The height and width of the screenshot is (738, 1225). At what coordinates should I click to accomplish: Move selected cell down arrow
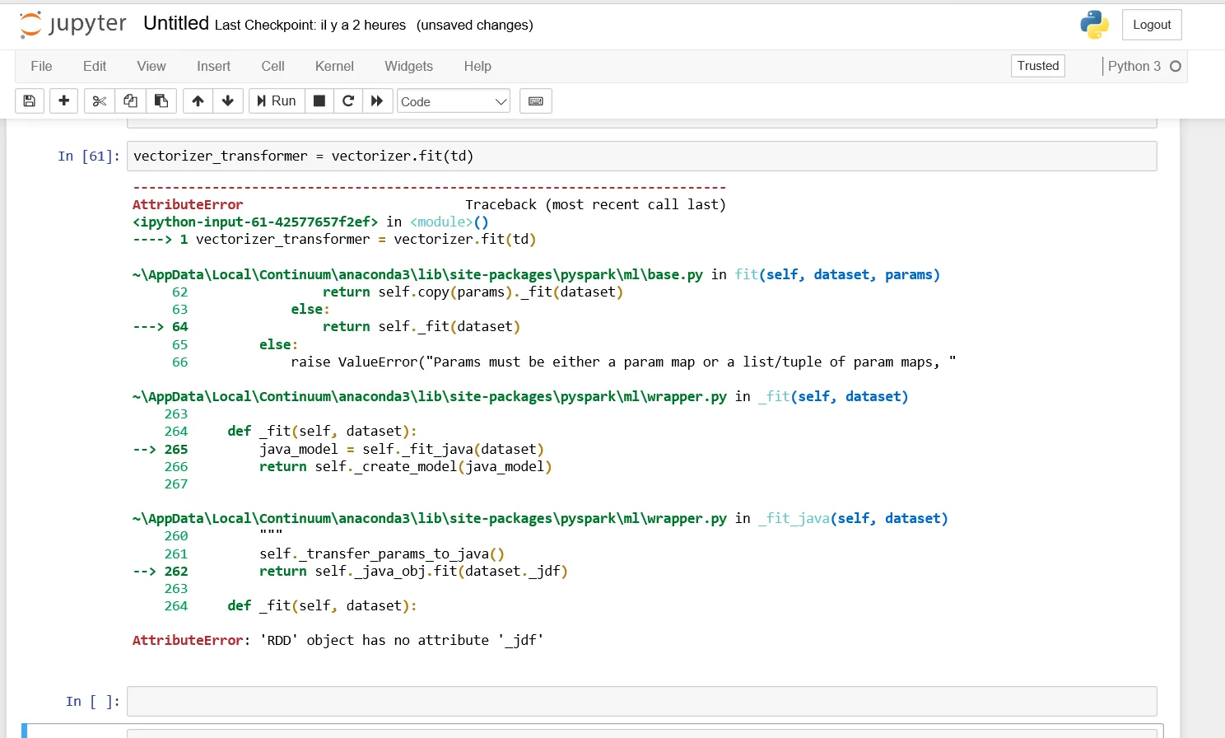pos(228,100)
